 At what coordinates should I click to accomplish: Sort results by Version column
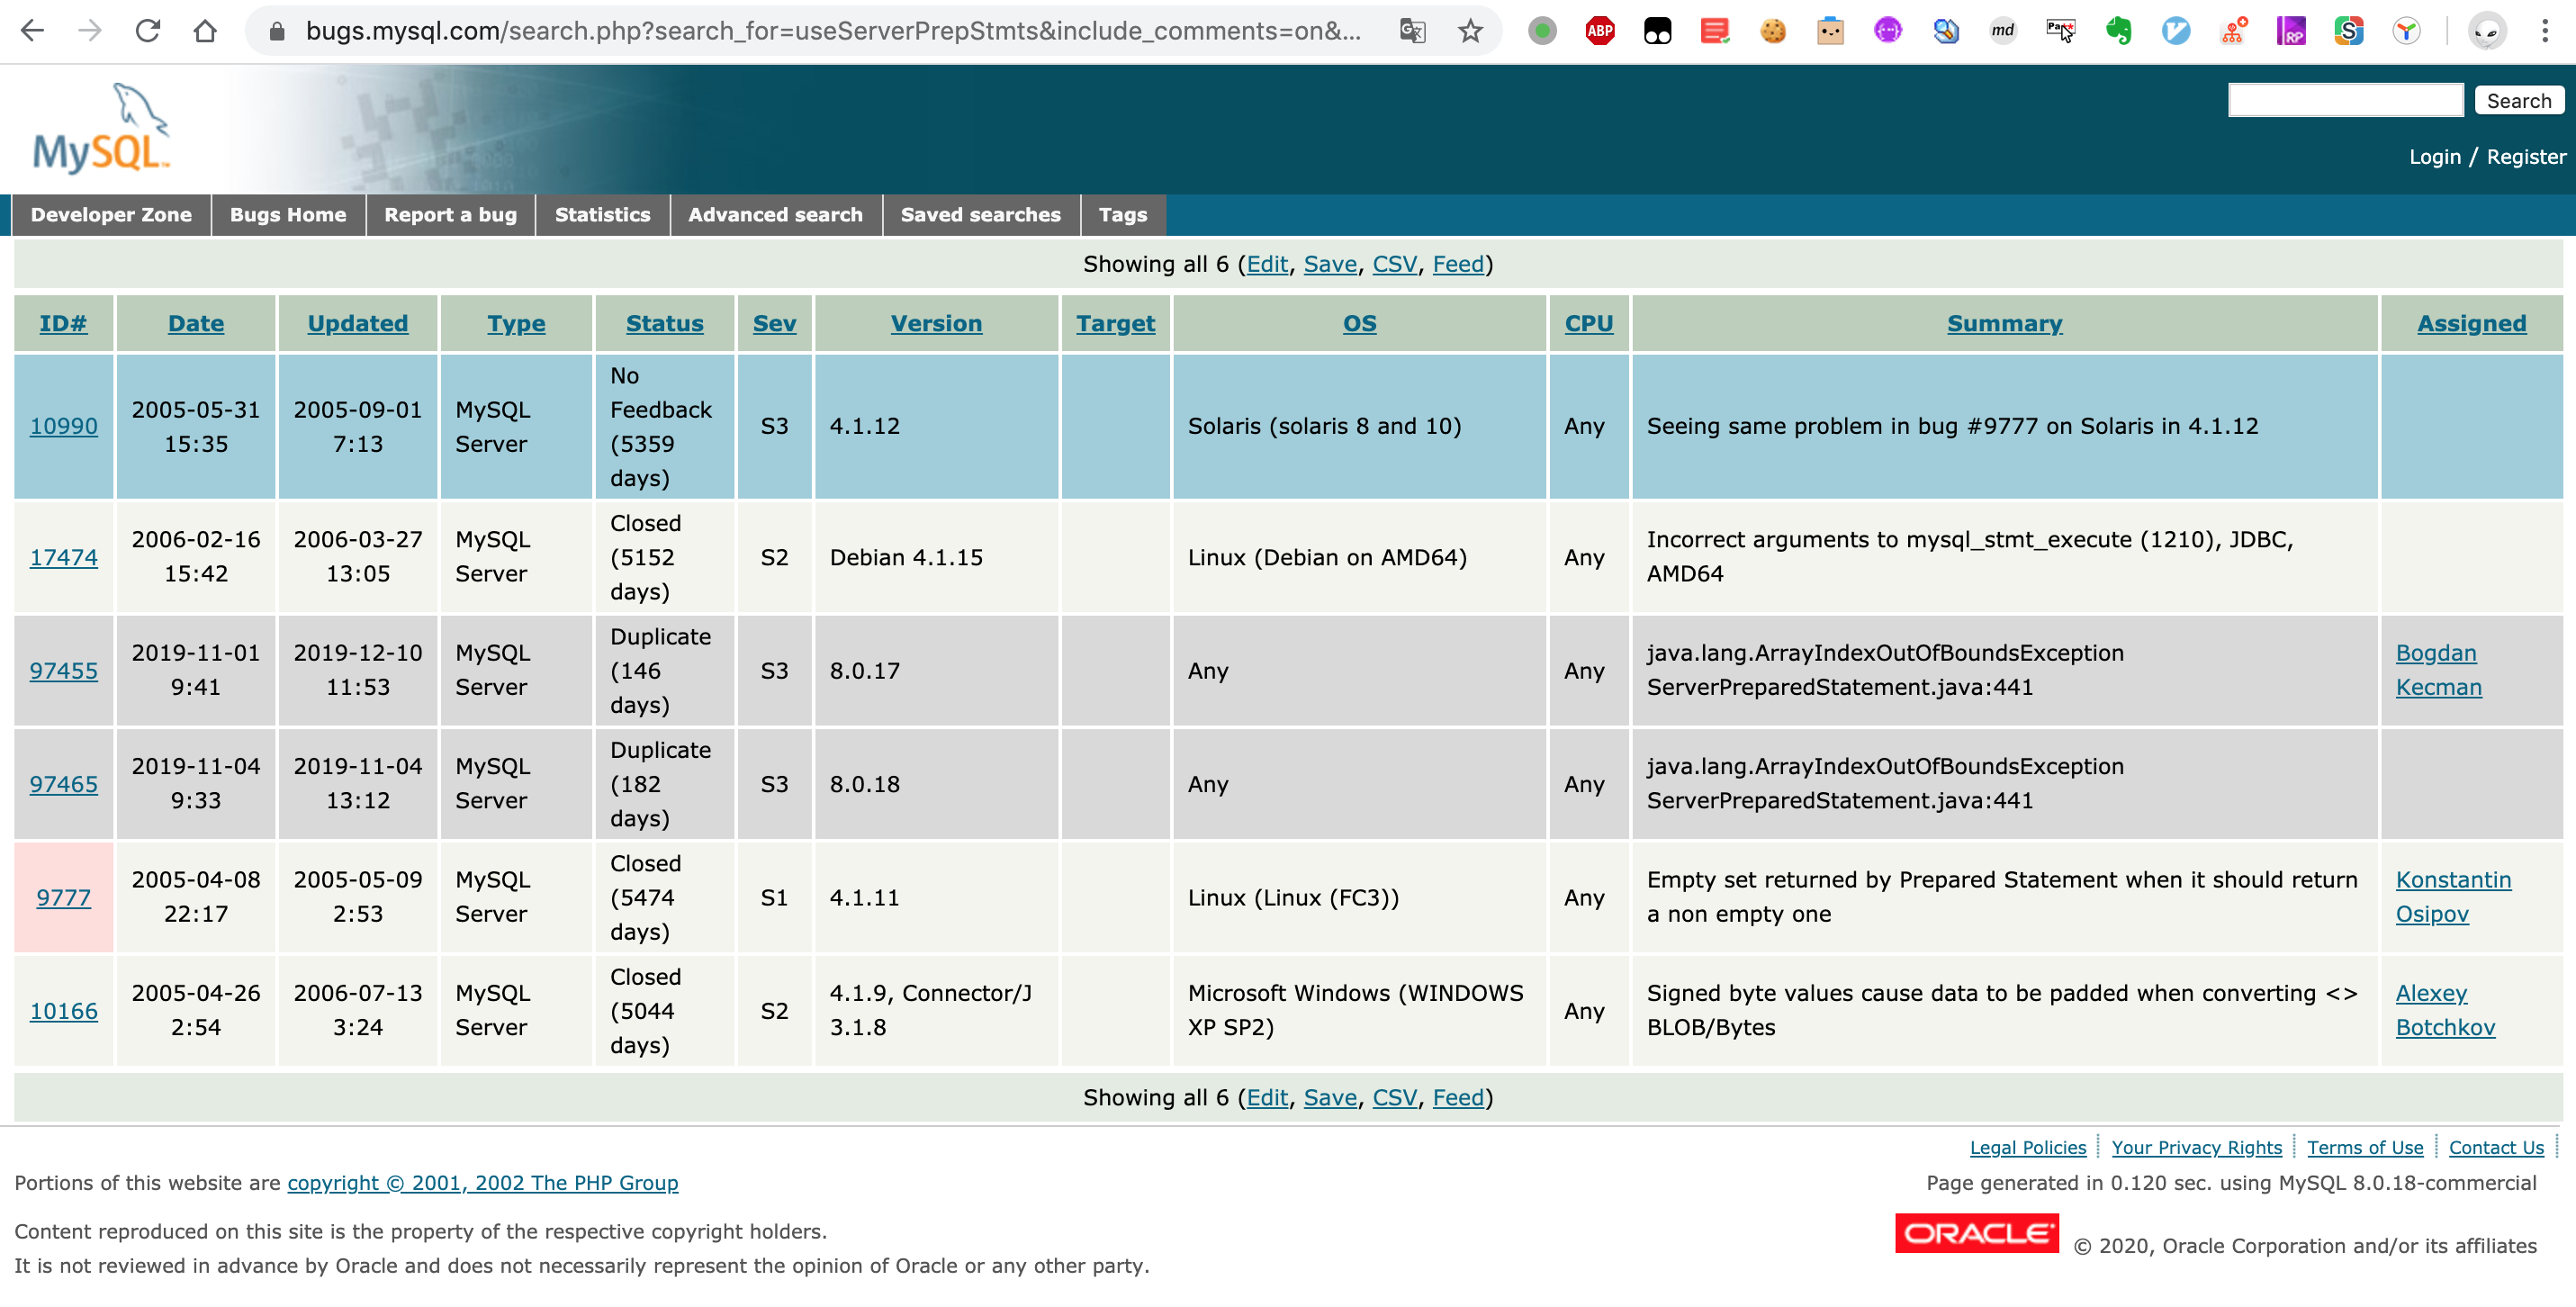pyautogui.click(x=937, y=323)
